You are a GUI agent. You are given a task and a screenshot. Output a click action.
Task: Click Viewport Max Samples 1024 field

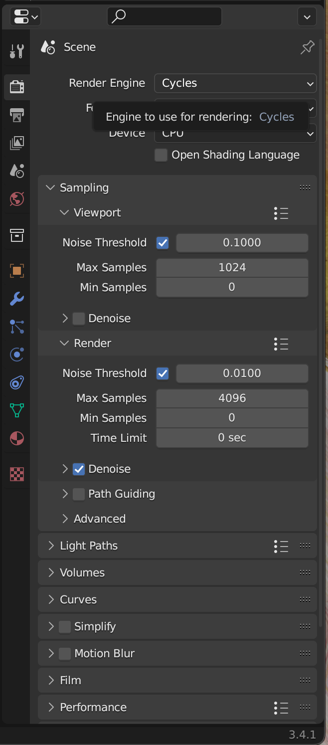(x=232, y=268)
